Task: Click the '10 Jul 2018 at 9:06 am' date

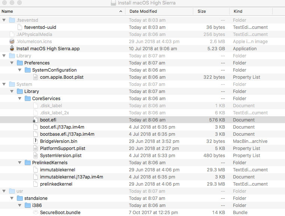Action: (x=153, y=49)
